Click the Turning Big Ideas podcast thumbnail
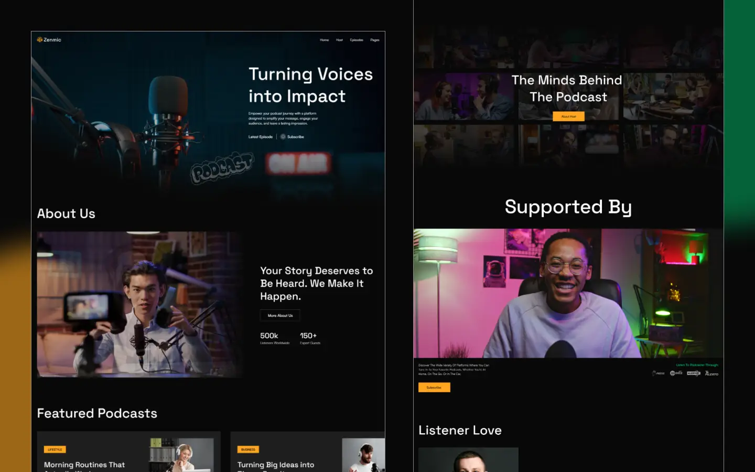Viewport: 755px width, 472px height. coord(363,455)
